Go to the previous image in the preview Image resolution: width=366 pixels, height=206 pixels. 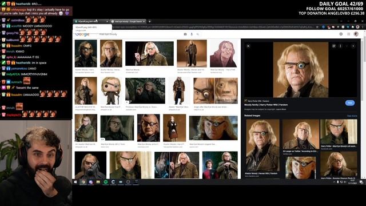(347, 46)
